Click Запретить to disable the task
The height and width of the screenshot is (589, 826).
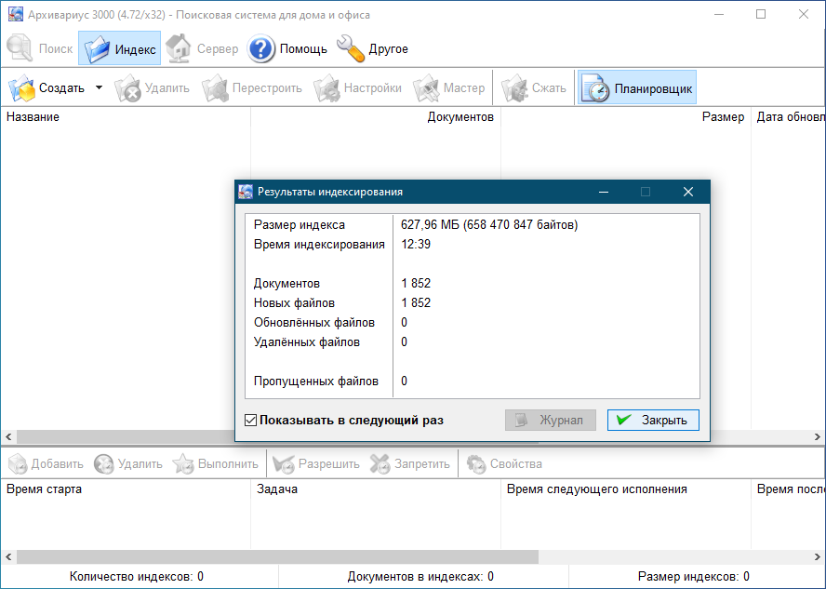click(x=410, y=464)
